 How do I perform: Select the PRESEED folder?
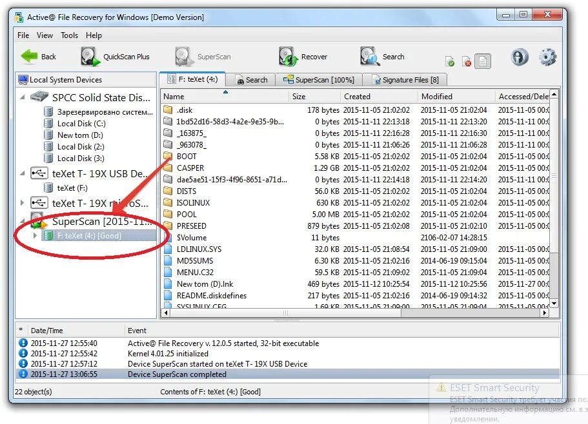point(191,226)
